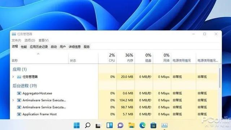Viewport: 231px width, 130px height.
Task: Click the 0.6 MB memory value
Action: coord(128,93)
